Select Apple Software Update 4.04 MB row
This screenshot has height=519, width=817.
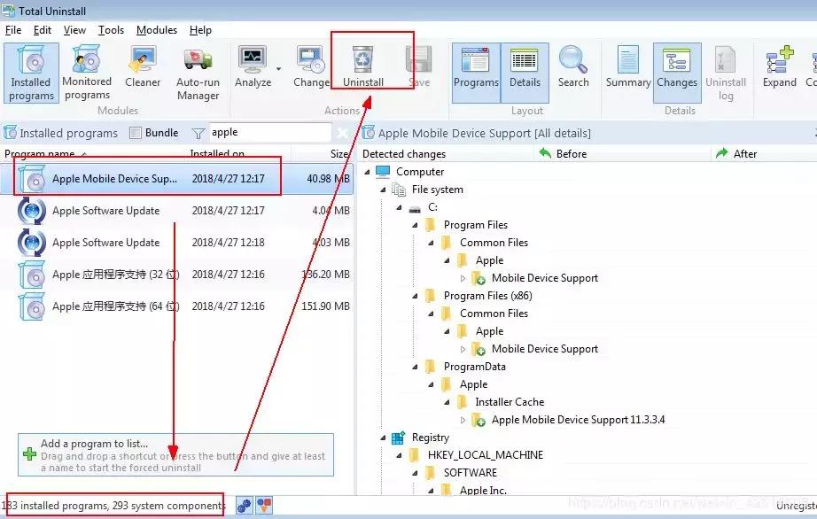[x=176, y=211]
